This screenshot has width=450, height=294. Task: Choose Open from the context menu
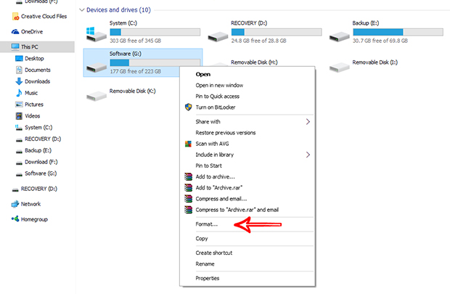pyautogui.click(x=203, y=74)
